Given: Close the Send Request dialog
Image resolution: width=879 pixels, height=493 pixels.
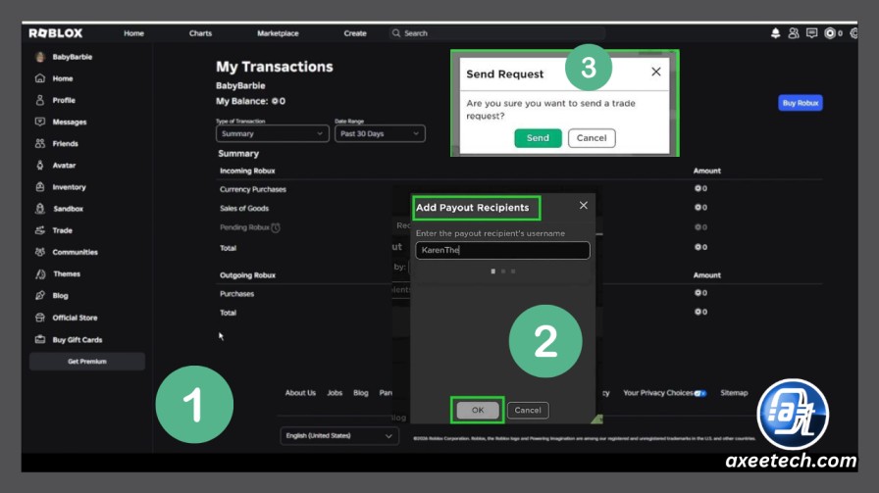Looking at the screenshot, I should pos(656,72).
